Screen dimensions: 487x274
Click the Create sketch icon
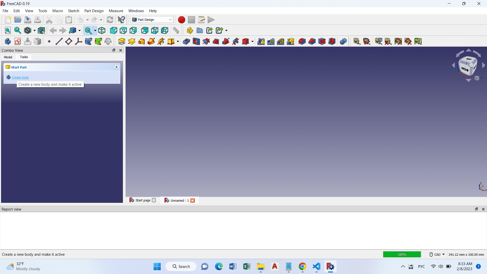pos(18,41)
